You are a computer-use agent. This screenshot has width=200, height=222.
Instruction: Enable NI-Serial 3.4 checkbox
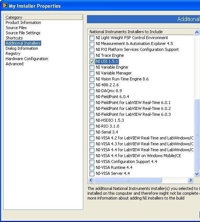[x=92, y=132]
